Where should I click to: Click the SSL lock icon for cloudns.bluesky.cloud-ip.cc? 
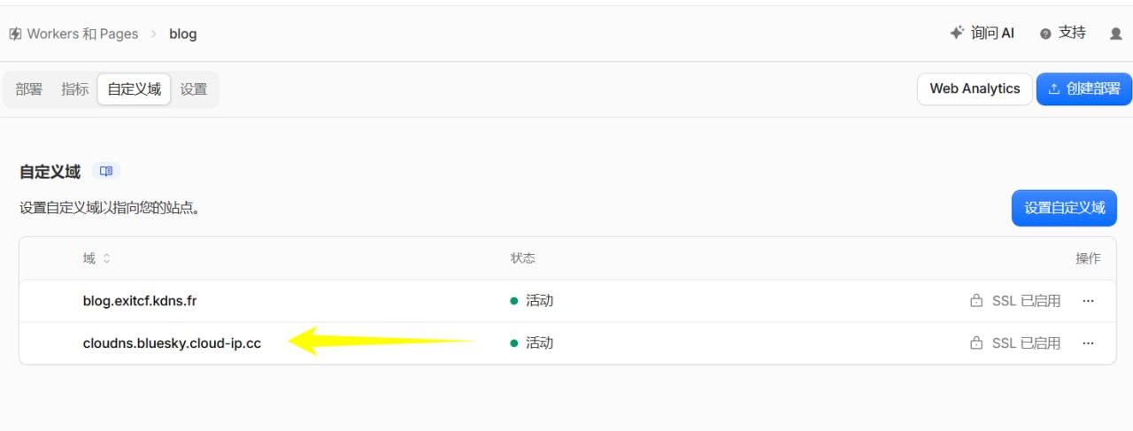tap(976, 342)
